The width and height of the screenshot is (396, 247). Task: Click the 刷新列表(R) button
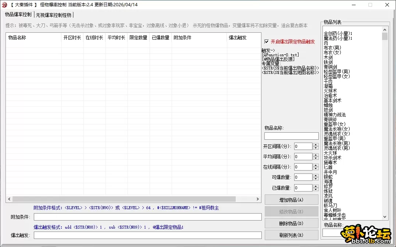pos(292,235)
